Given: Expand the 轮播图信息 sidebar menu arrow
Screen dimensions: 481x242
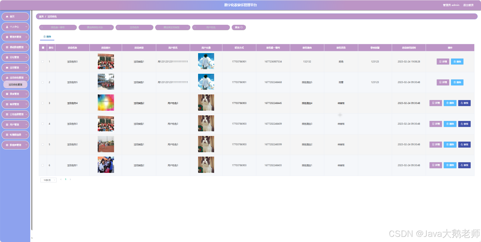Looking at the screenshot, I should (26, 135).
